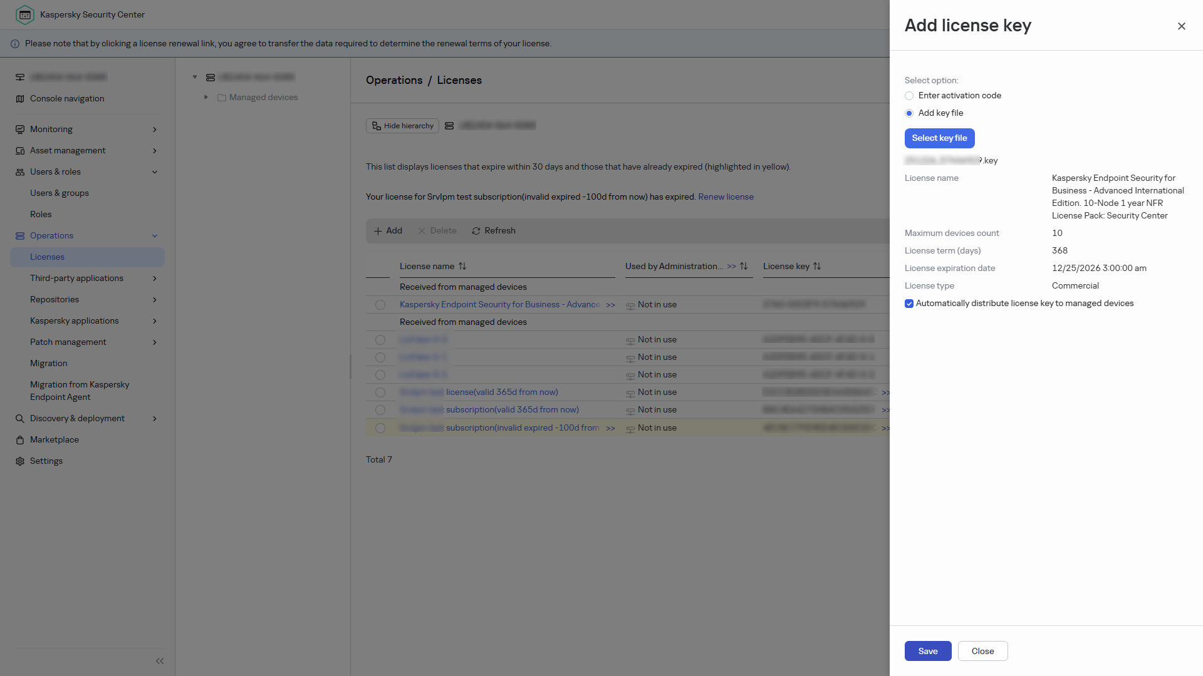Image resolution: width=1203 pixels, height=676 pixels.
Task: Click the Select key file button
Action: (x=939, y=138)
